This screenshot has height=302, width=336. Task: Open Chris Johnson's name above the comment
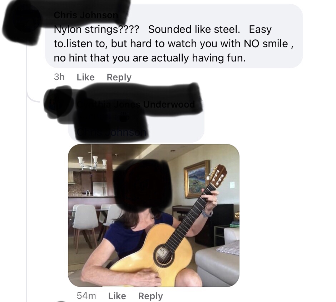tap(86, 15)
